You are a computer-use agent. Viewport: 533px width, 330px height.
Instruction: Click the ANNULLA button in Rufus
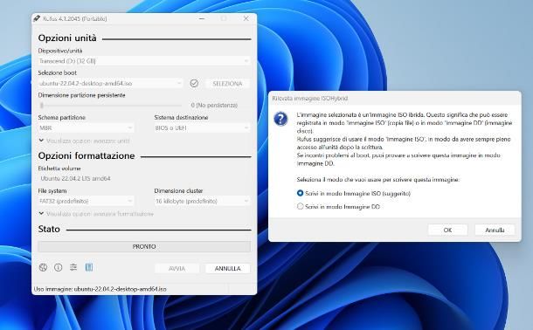click(x=227, y=268)
